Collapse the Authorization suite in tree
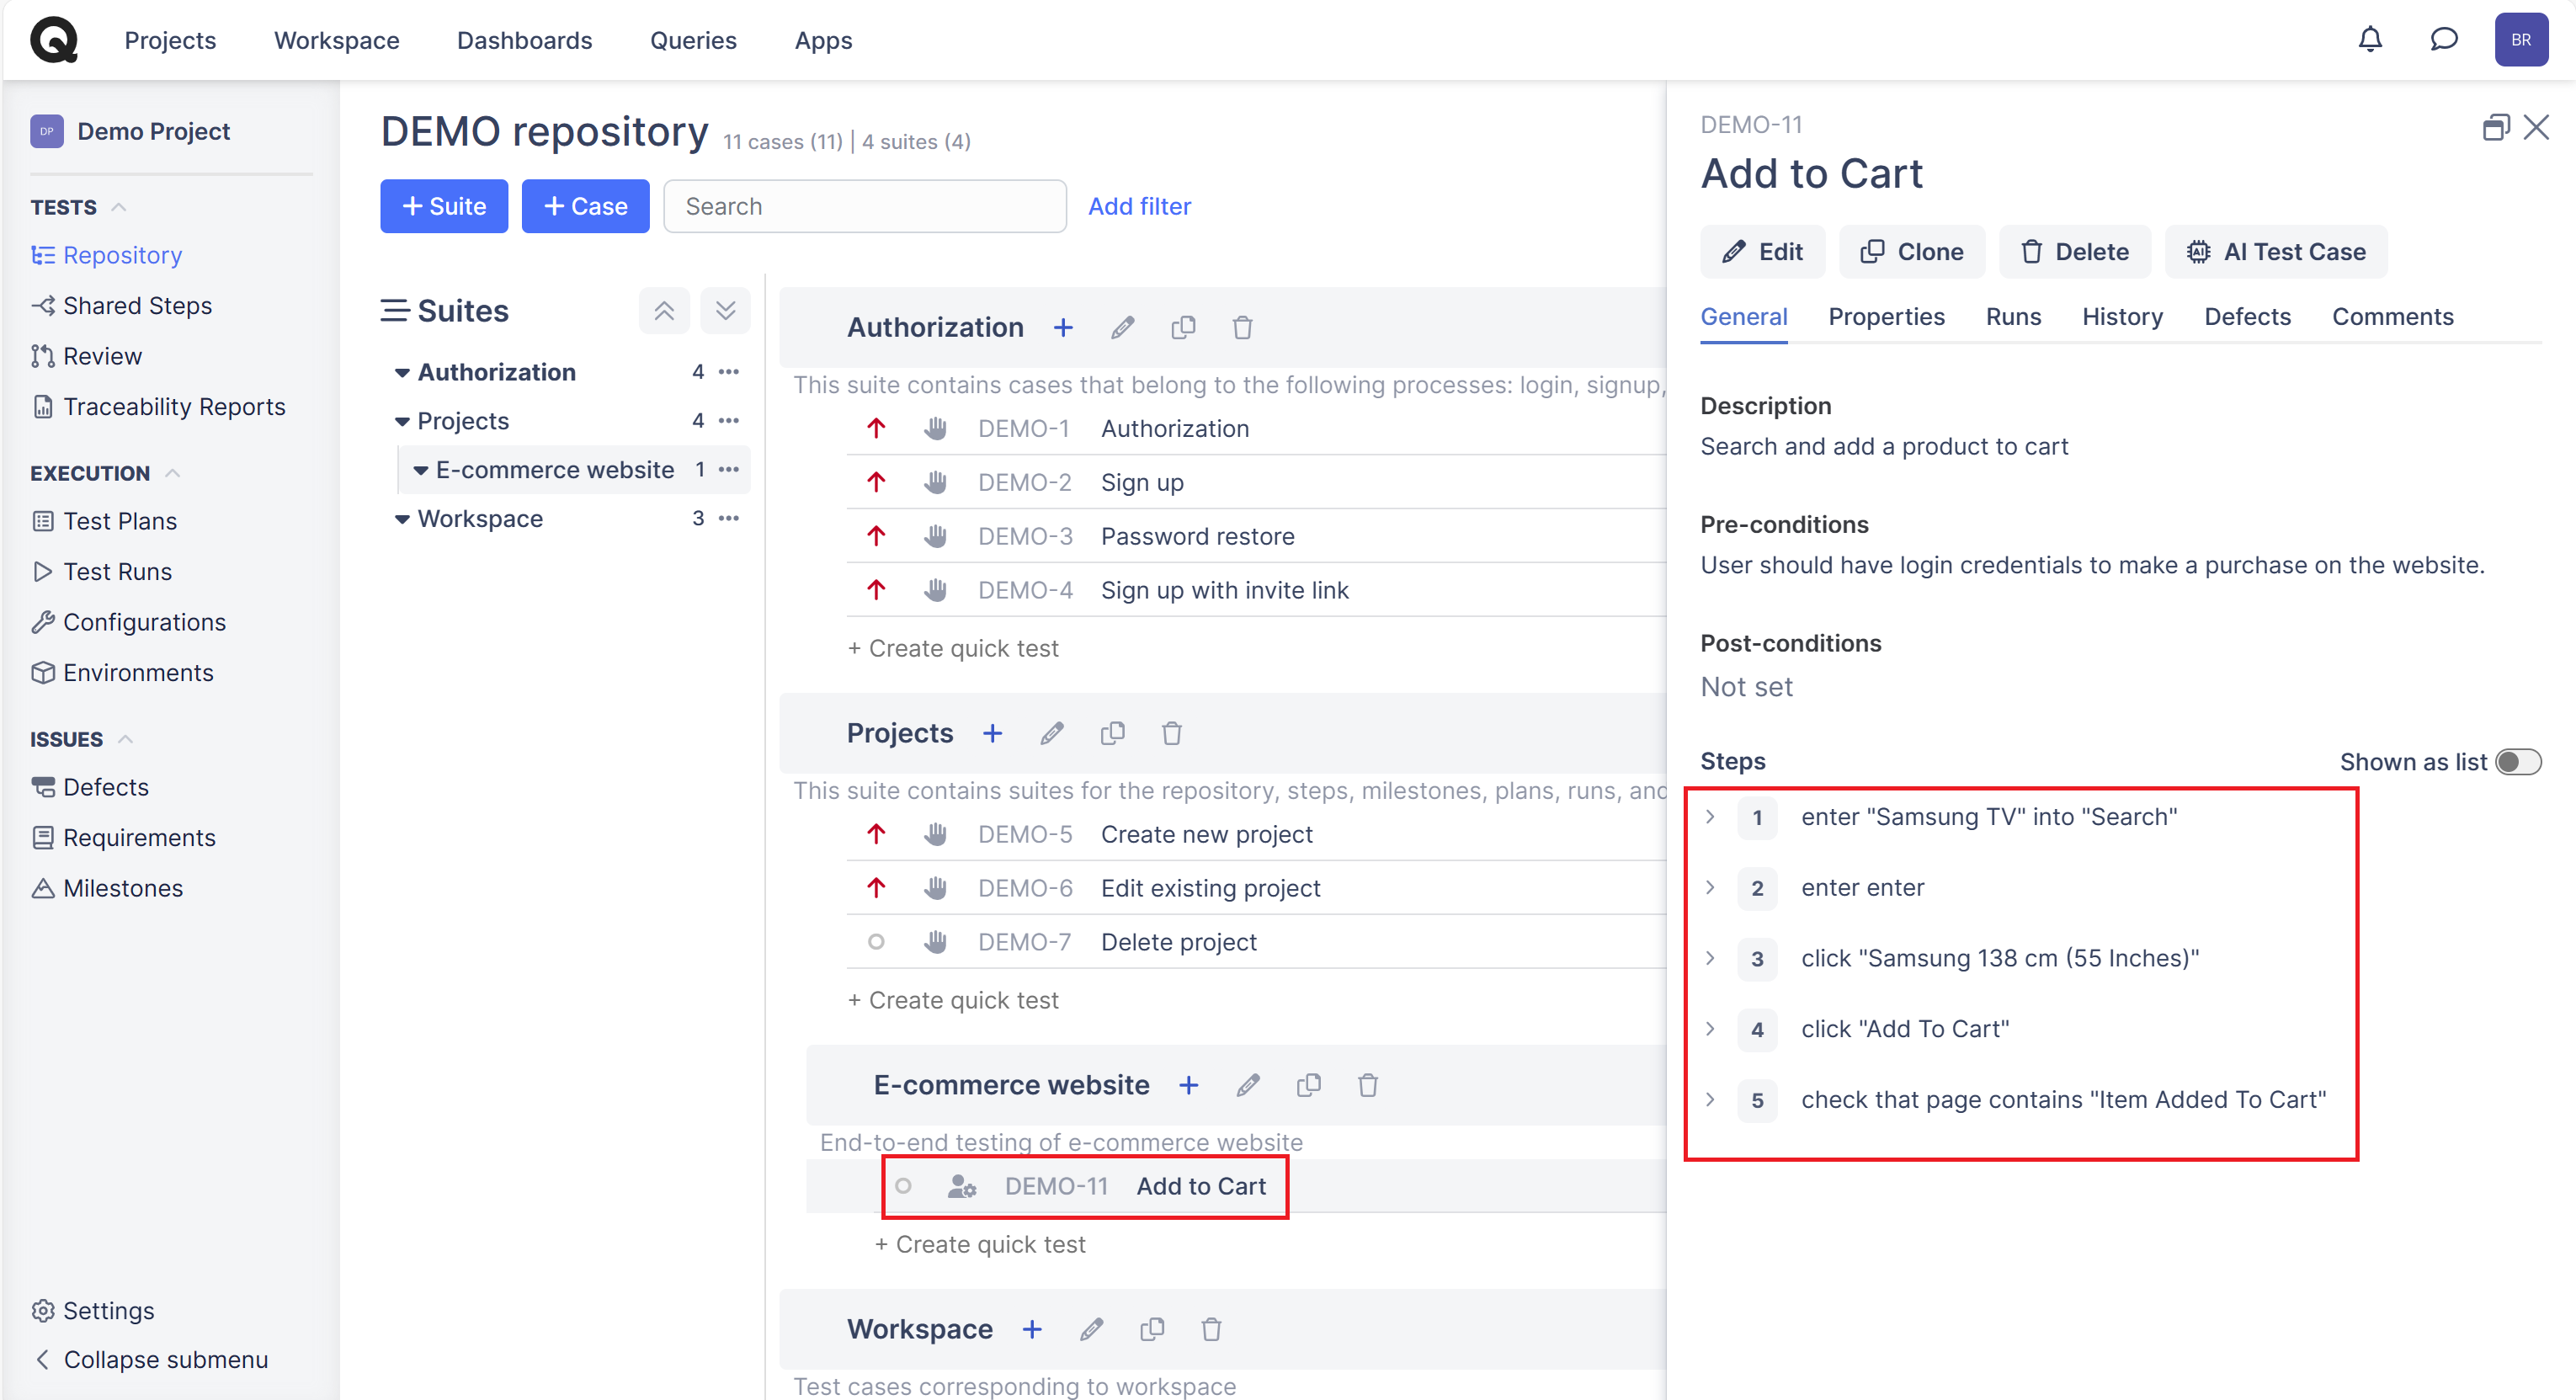The width and height of the screenshot is (2576, 1400). coord(402,373)
